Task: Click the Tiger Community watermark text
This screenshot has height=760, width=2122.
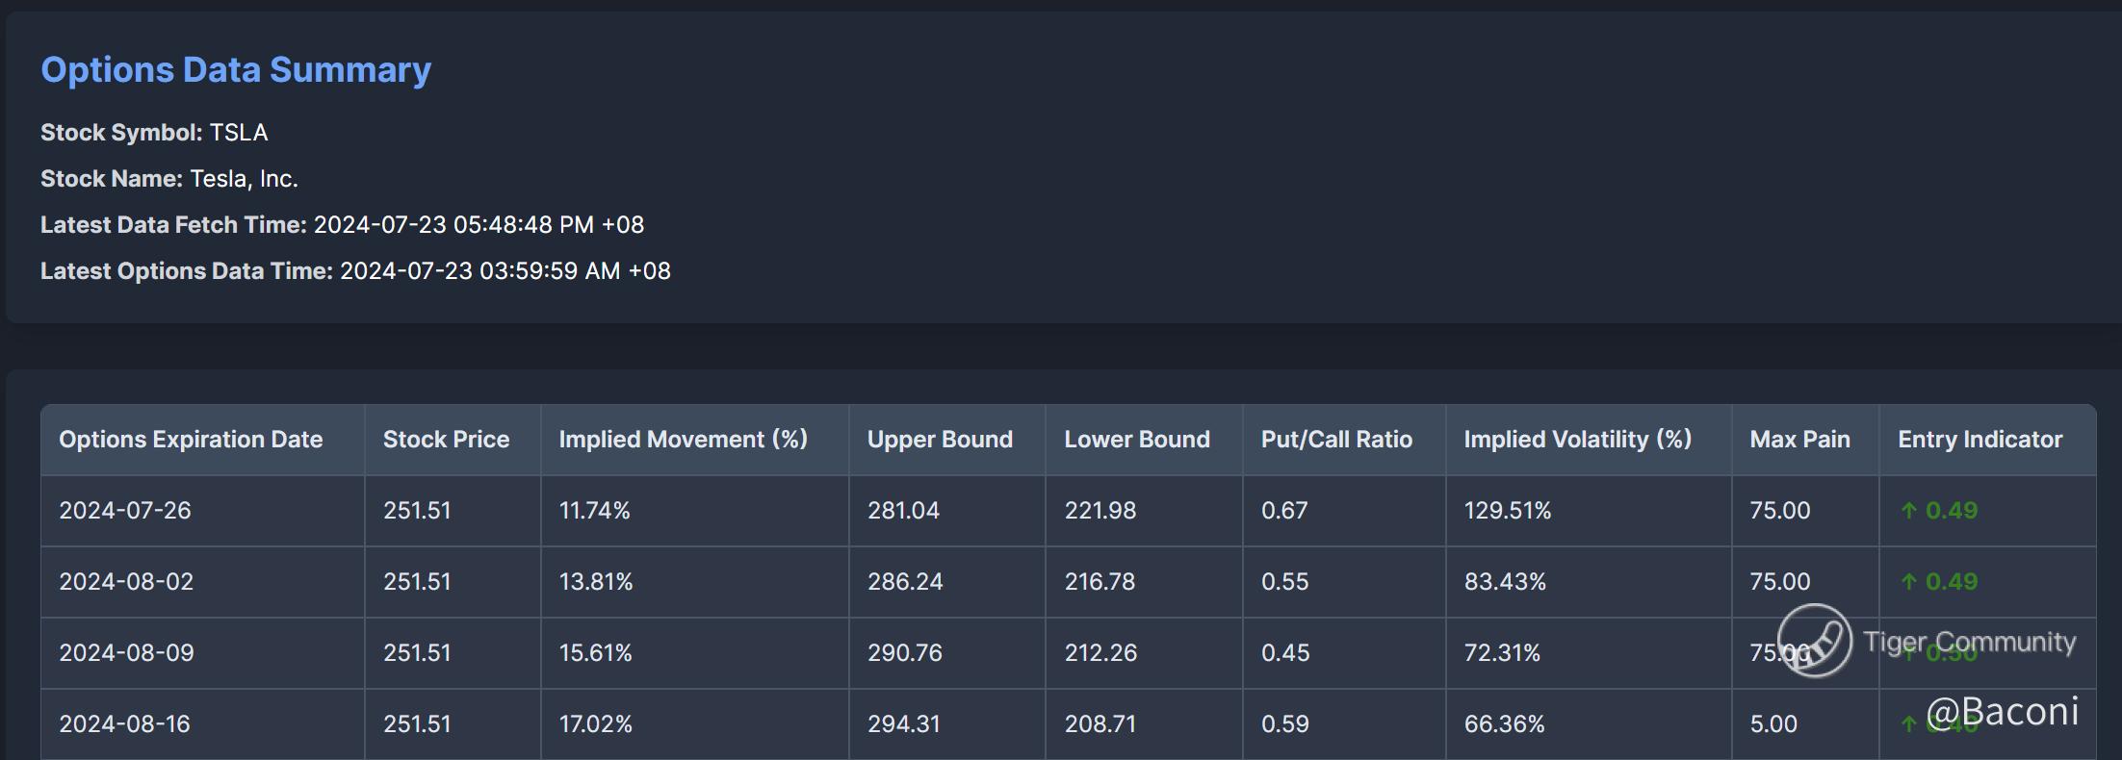Action: click(1969, 641)
